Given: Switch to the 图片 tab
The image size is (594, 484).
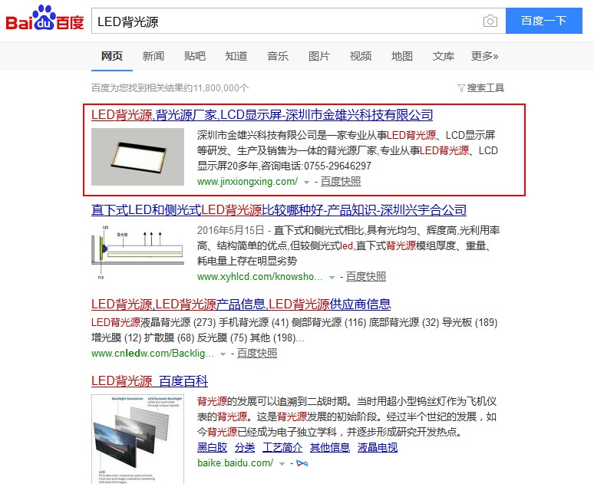Looking at the screenshot, I should 319,57.
